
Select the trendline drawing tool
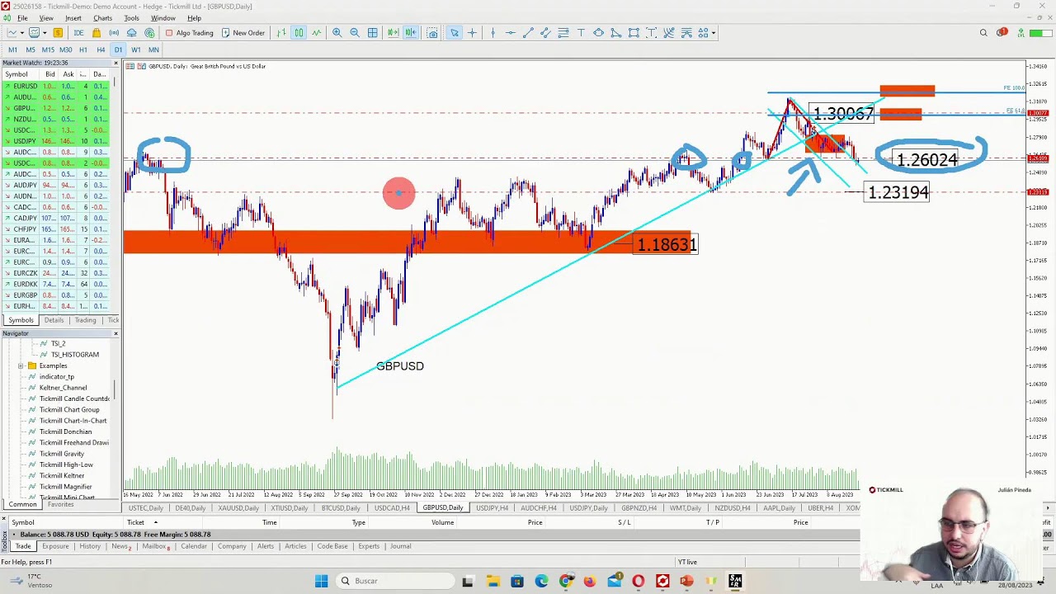click(528, 33)
